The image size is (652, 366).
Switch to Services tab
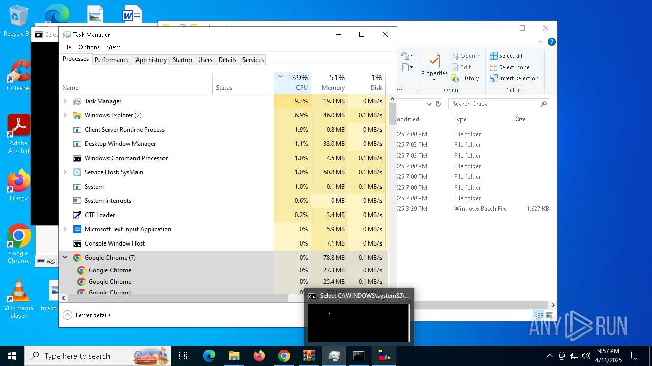[253, 60]
